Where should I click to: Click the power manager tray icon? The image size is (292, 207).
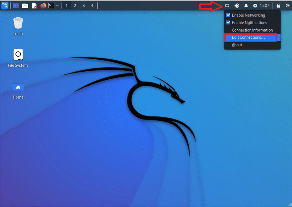(x=255, y=6)
